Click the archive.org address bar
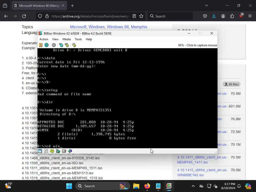Screen dimensions: 256x192 [x=90, y=16]
